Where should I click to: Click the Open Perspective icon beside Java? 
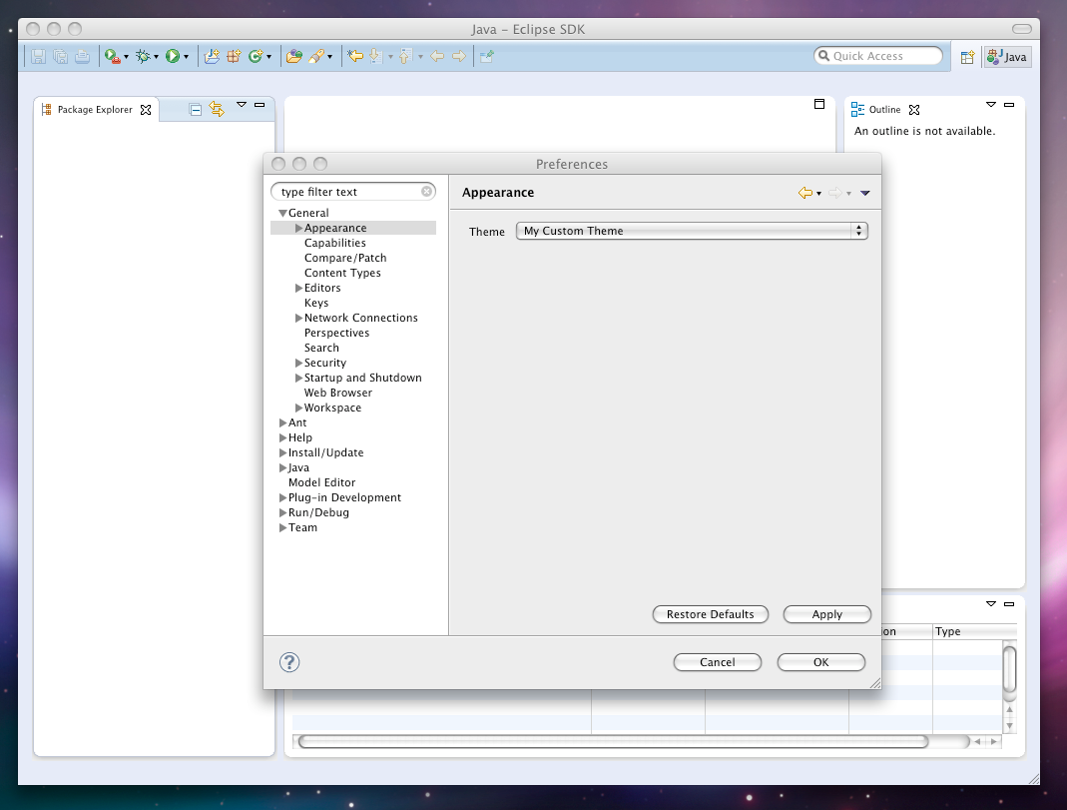tap(967, 57)
